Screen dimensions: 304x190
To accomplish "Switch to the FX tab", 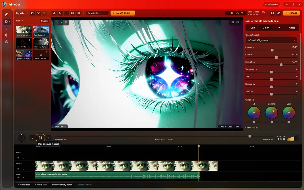I will tap(279, 28).
